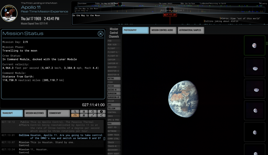
Task: Select the SURGEON-R channel
Action: 114,97
